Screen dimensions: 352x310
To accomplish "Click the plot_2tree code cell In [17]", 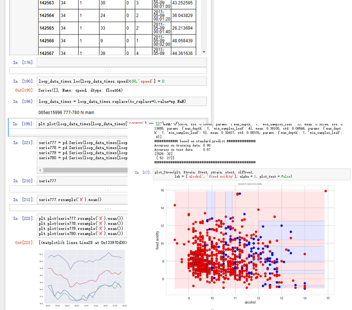I will pyautogui.click(x=251, y=174).
